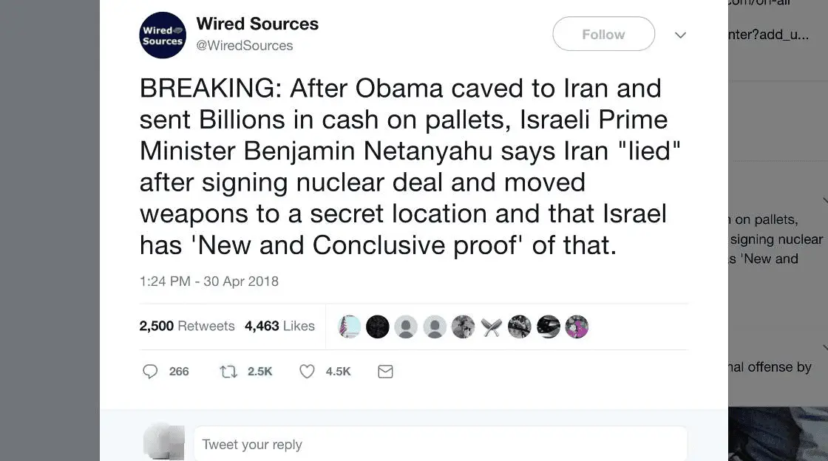This screenshot has width=828, height=461.
Task: Click the reply speech bubble icon
Action: [x=150, y=372]
